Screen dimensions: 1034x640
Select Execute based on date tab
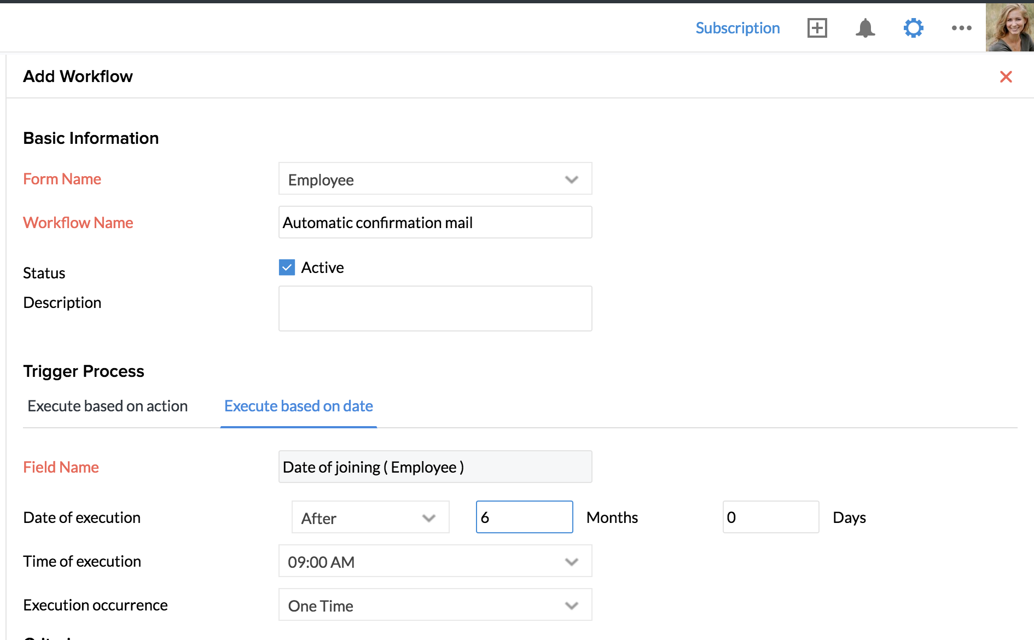[x=299, y=406]
